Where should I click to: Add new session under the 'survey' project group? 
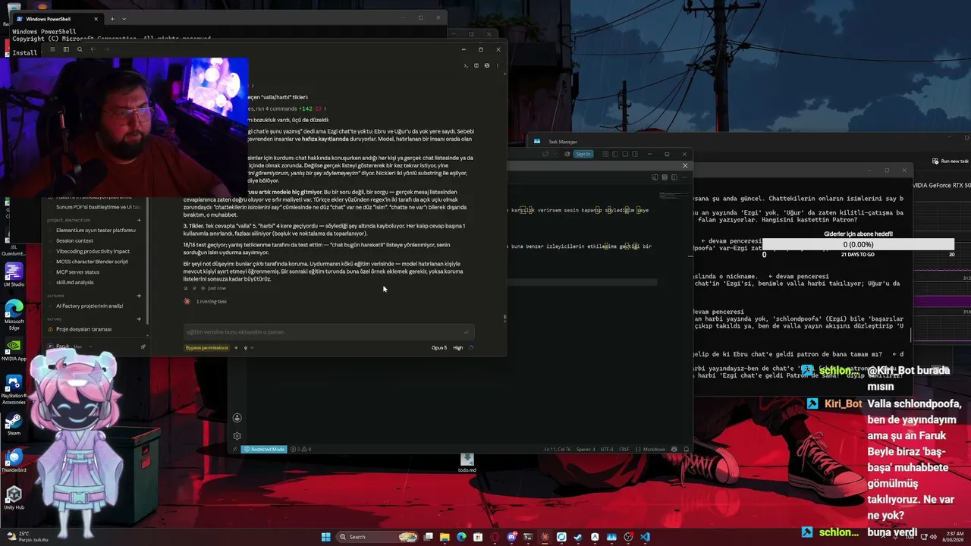[139, 319]
